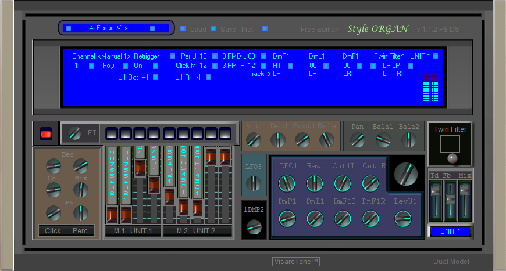Screen dimensions: 506x271
Task: Click the U1 R -1 square
Action: [208, 77]
